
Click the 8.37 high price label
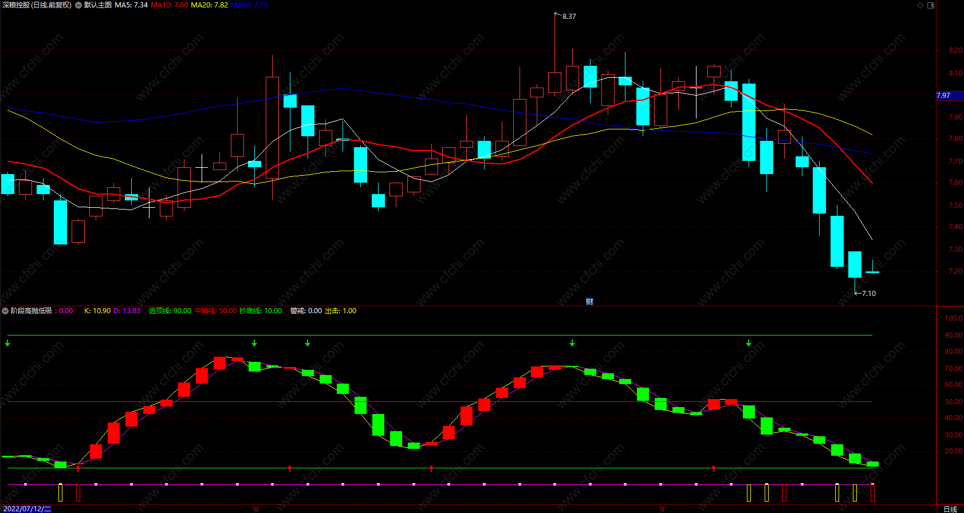(x=569, y=17)
